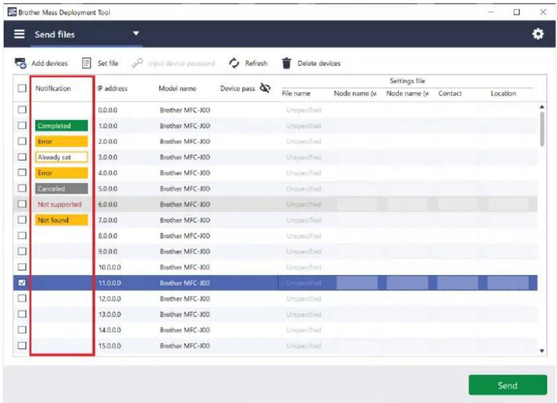Click the Set file label

point(108,63)
